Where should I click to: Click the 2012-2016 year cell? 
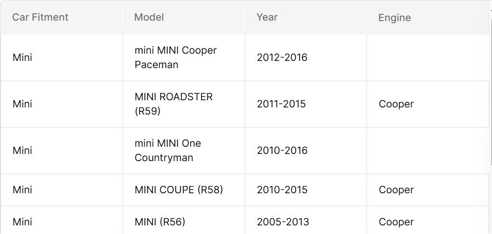coord(305,58)
